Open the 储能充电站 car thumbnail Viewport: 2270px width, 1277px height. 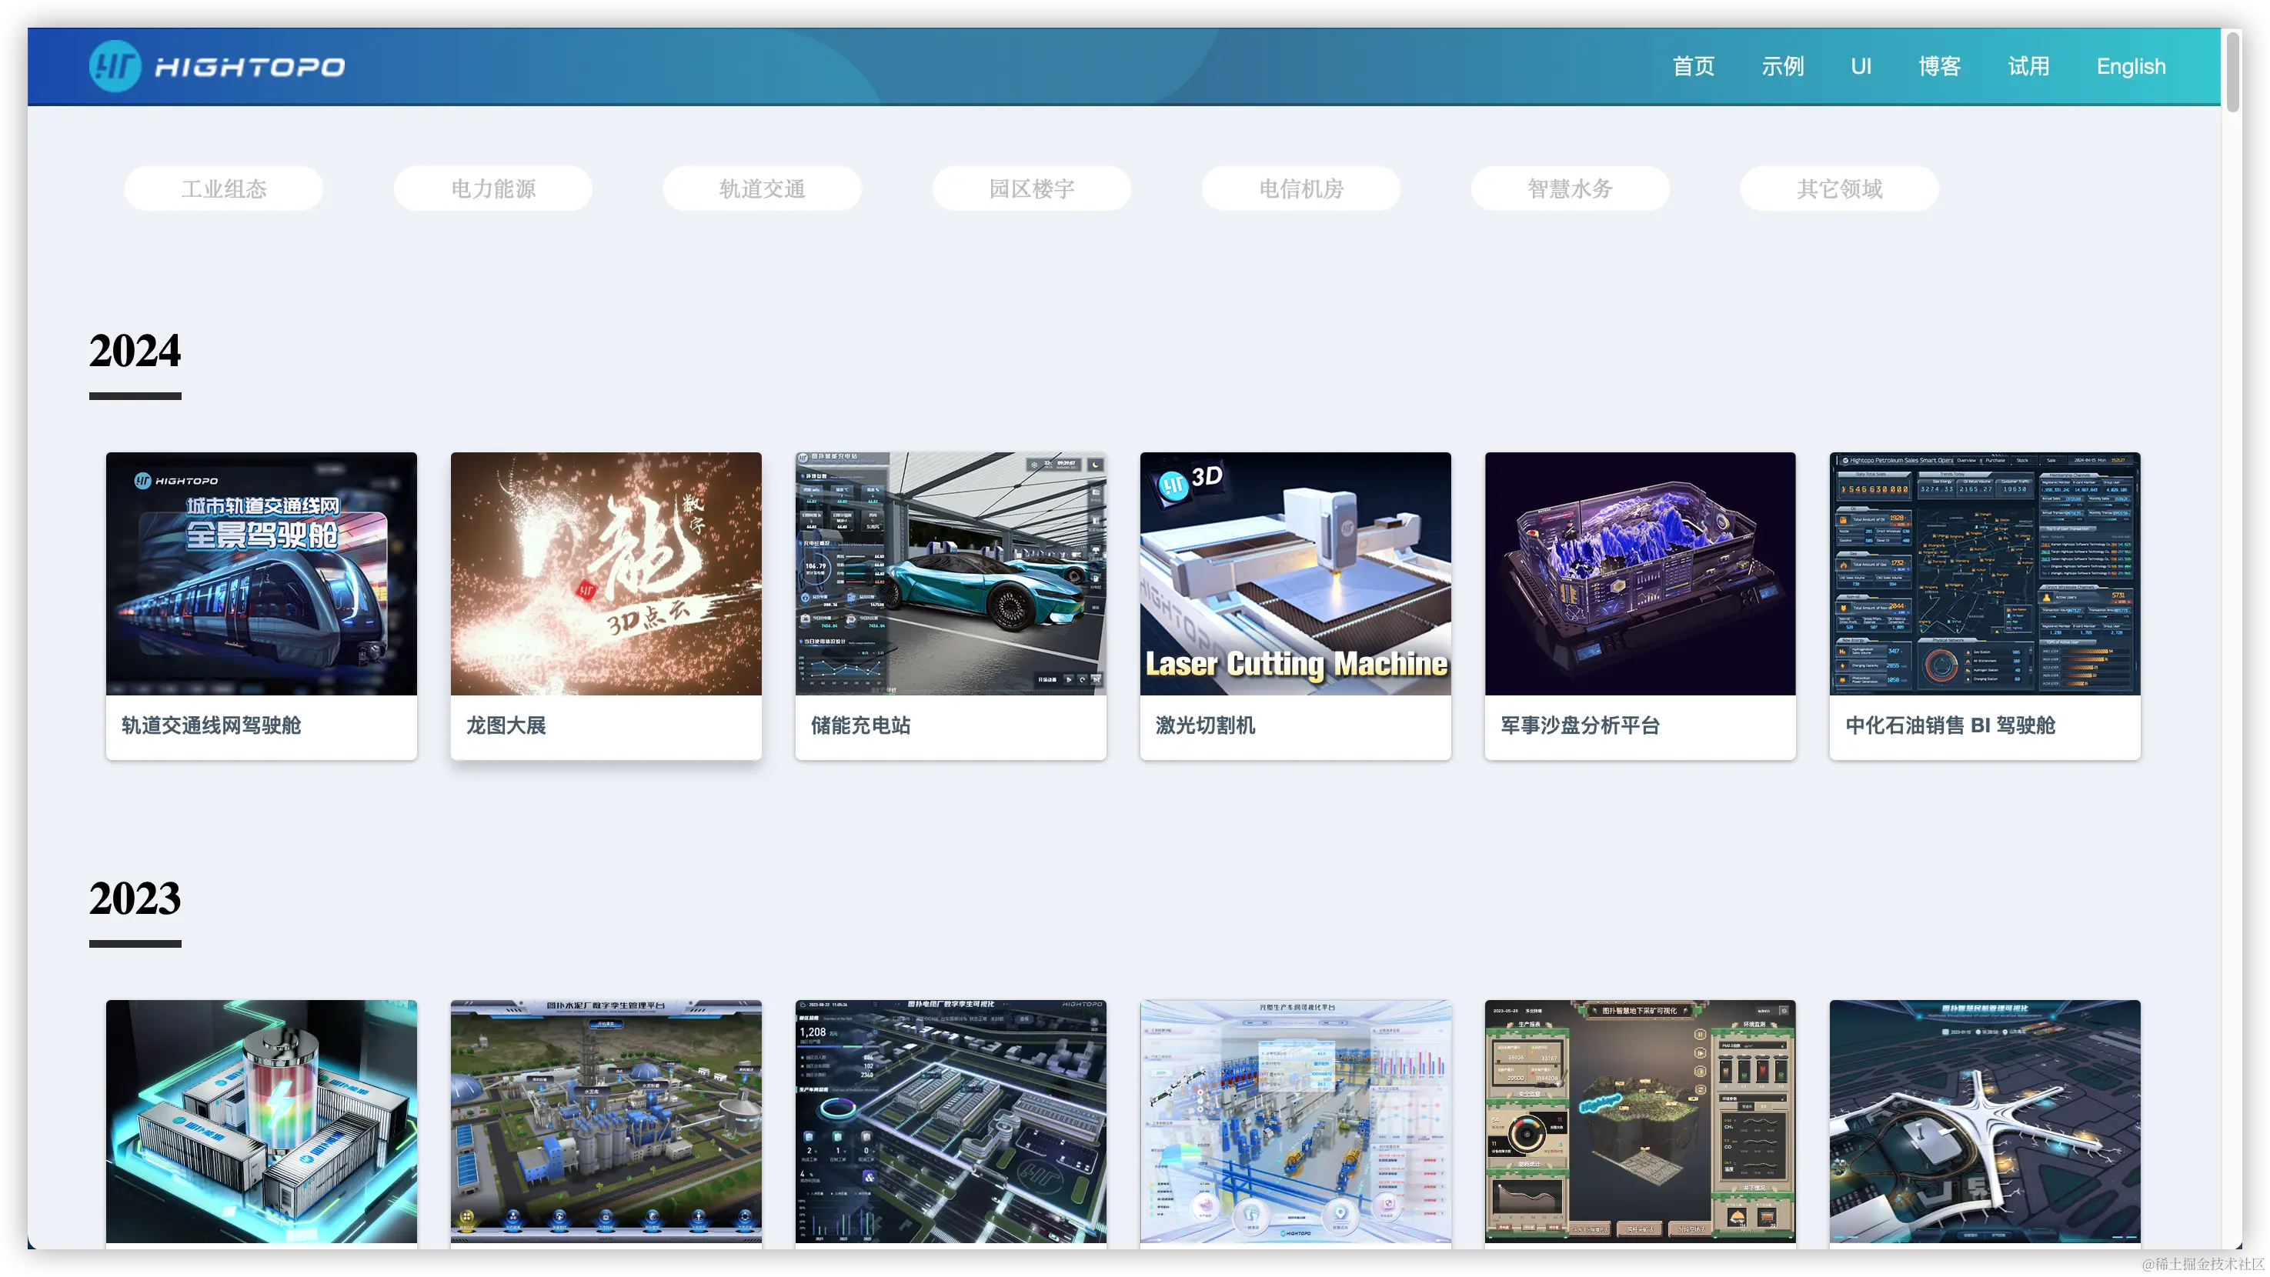pyautogui.click(x=950, y=573)
